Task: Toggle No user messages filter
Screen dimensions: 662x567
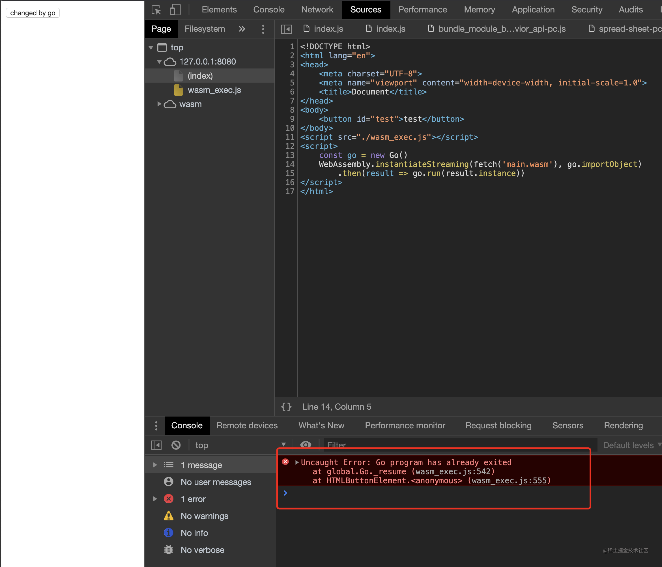Action: click(x=216, y=481)
